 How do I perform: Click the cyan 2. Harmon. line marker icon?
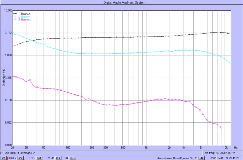pyautogui.click(x=15, y=16)
